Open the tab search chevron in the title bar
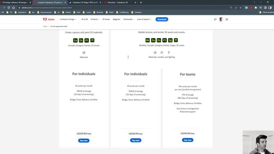 tap(254, 2)
